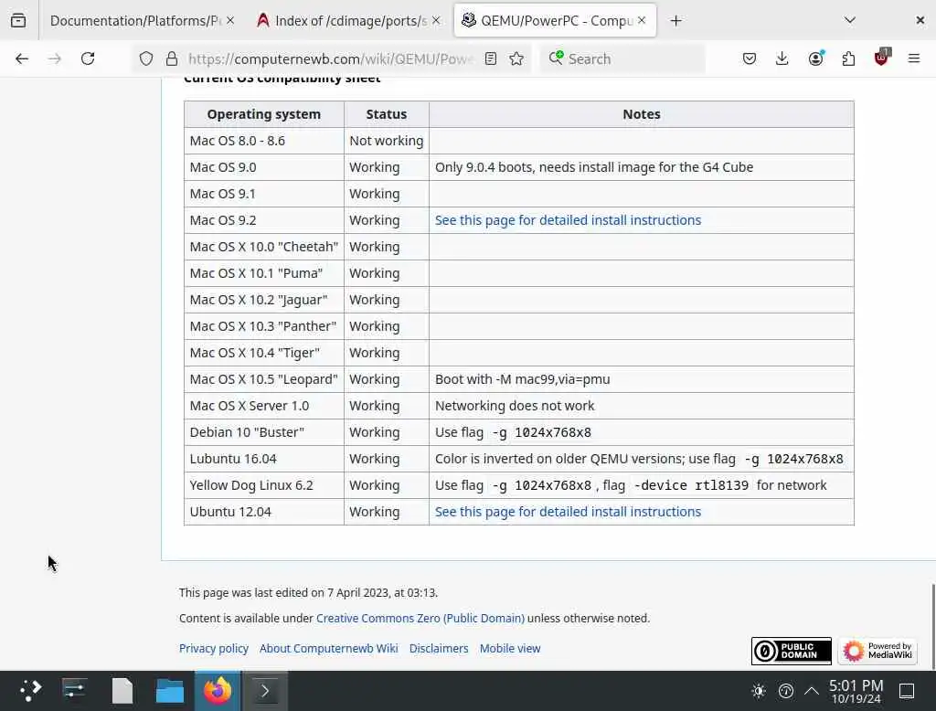The height and width of the screenshot is (711, 936).
Task: Click the last edited date text
Action: click(x=308, y=593)
